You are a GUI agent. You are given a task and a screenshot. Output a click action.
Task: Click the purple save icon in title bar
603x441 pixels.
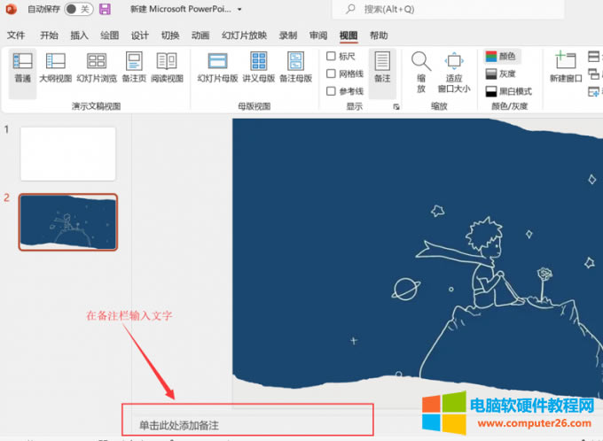coord(105,10)
